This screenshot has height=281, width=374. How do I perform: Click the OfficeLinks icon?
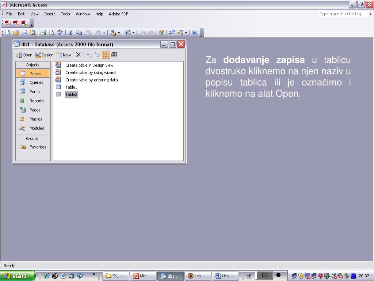coord(112,33)
